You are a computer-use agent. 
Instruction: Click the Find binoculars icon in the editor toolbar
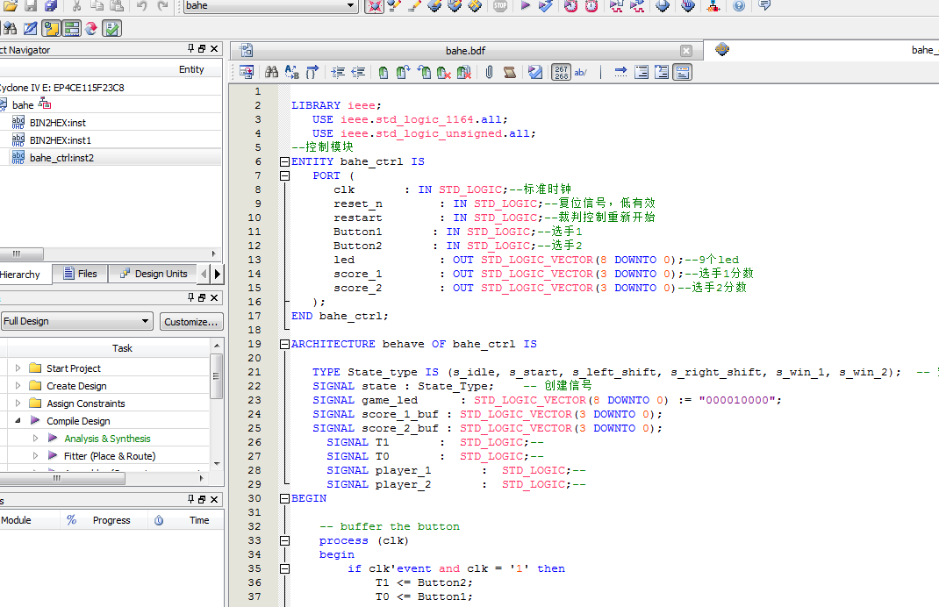[x=272, y=73]
